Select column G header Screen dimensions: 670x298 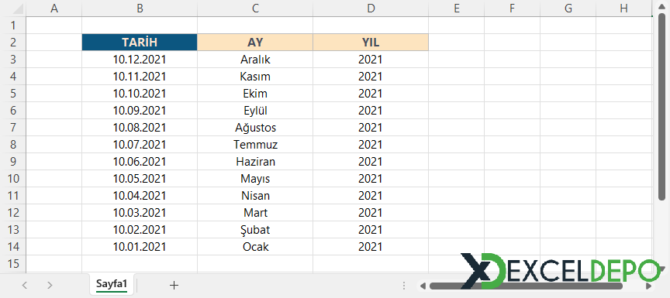pos(568,8)
